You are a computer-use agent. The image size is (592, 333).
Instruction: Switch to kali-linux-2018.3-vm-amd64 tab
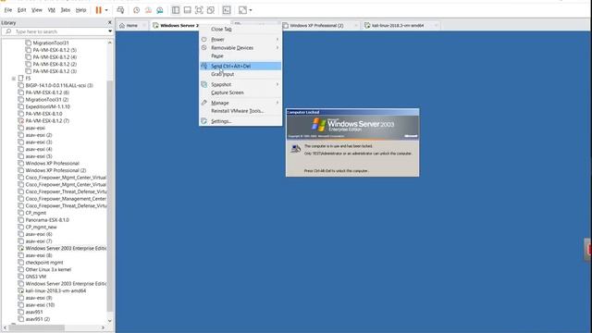click(x=398, y=26)
